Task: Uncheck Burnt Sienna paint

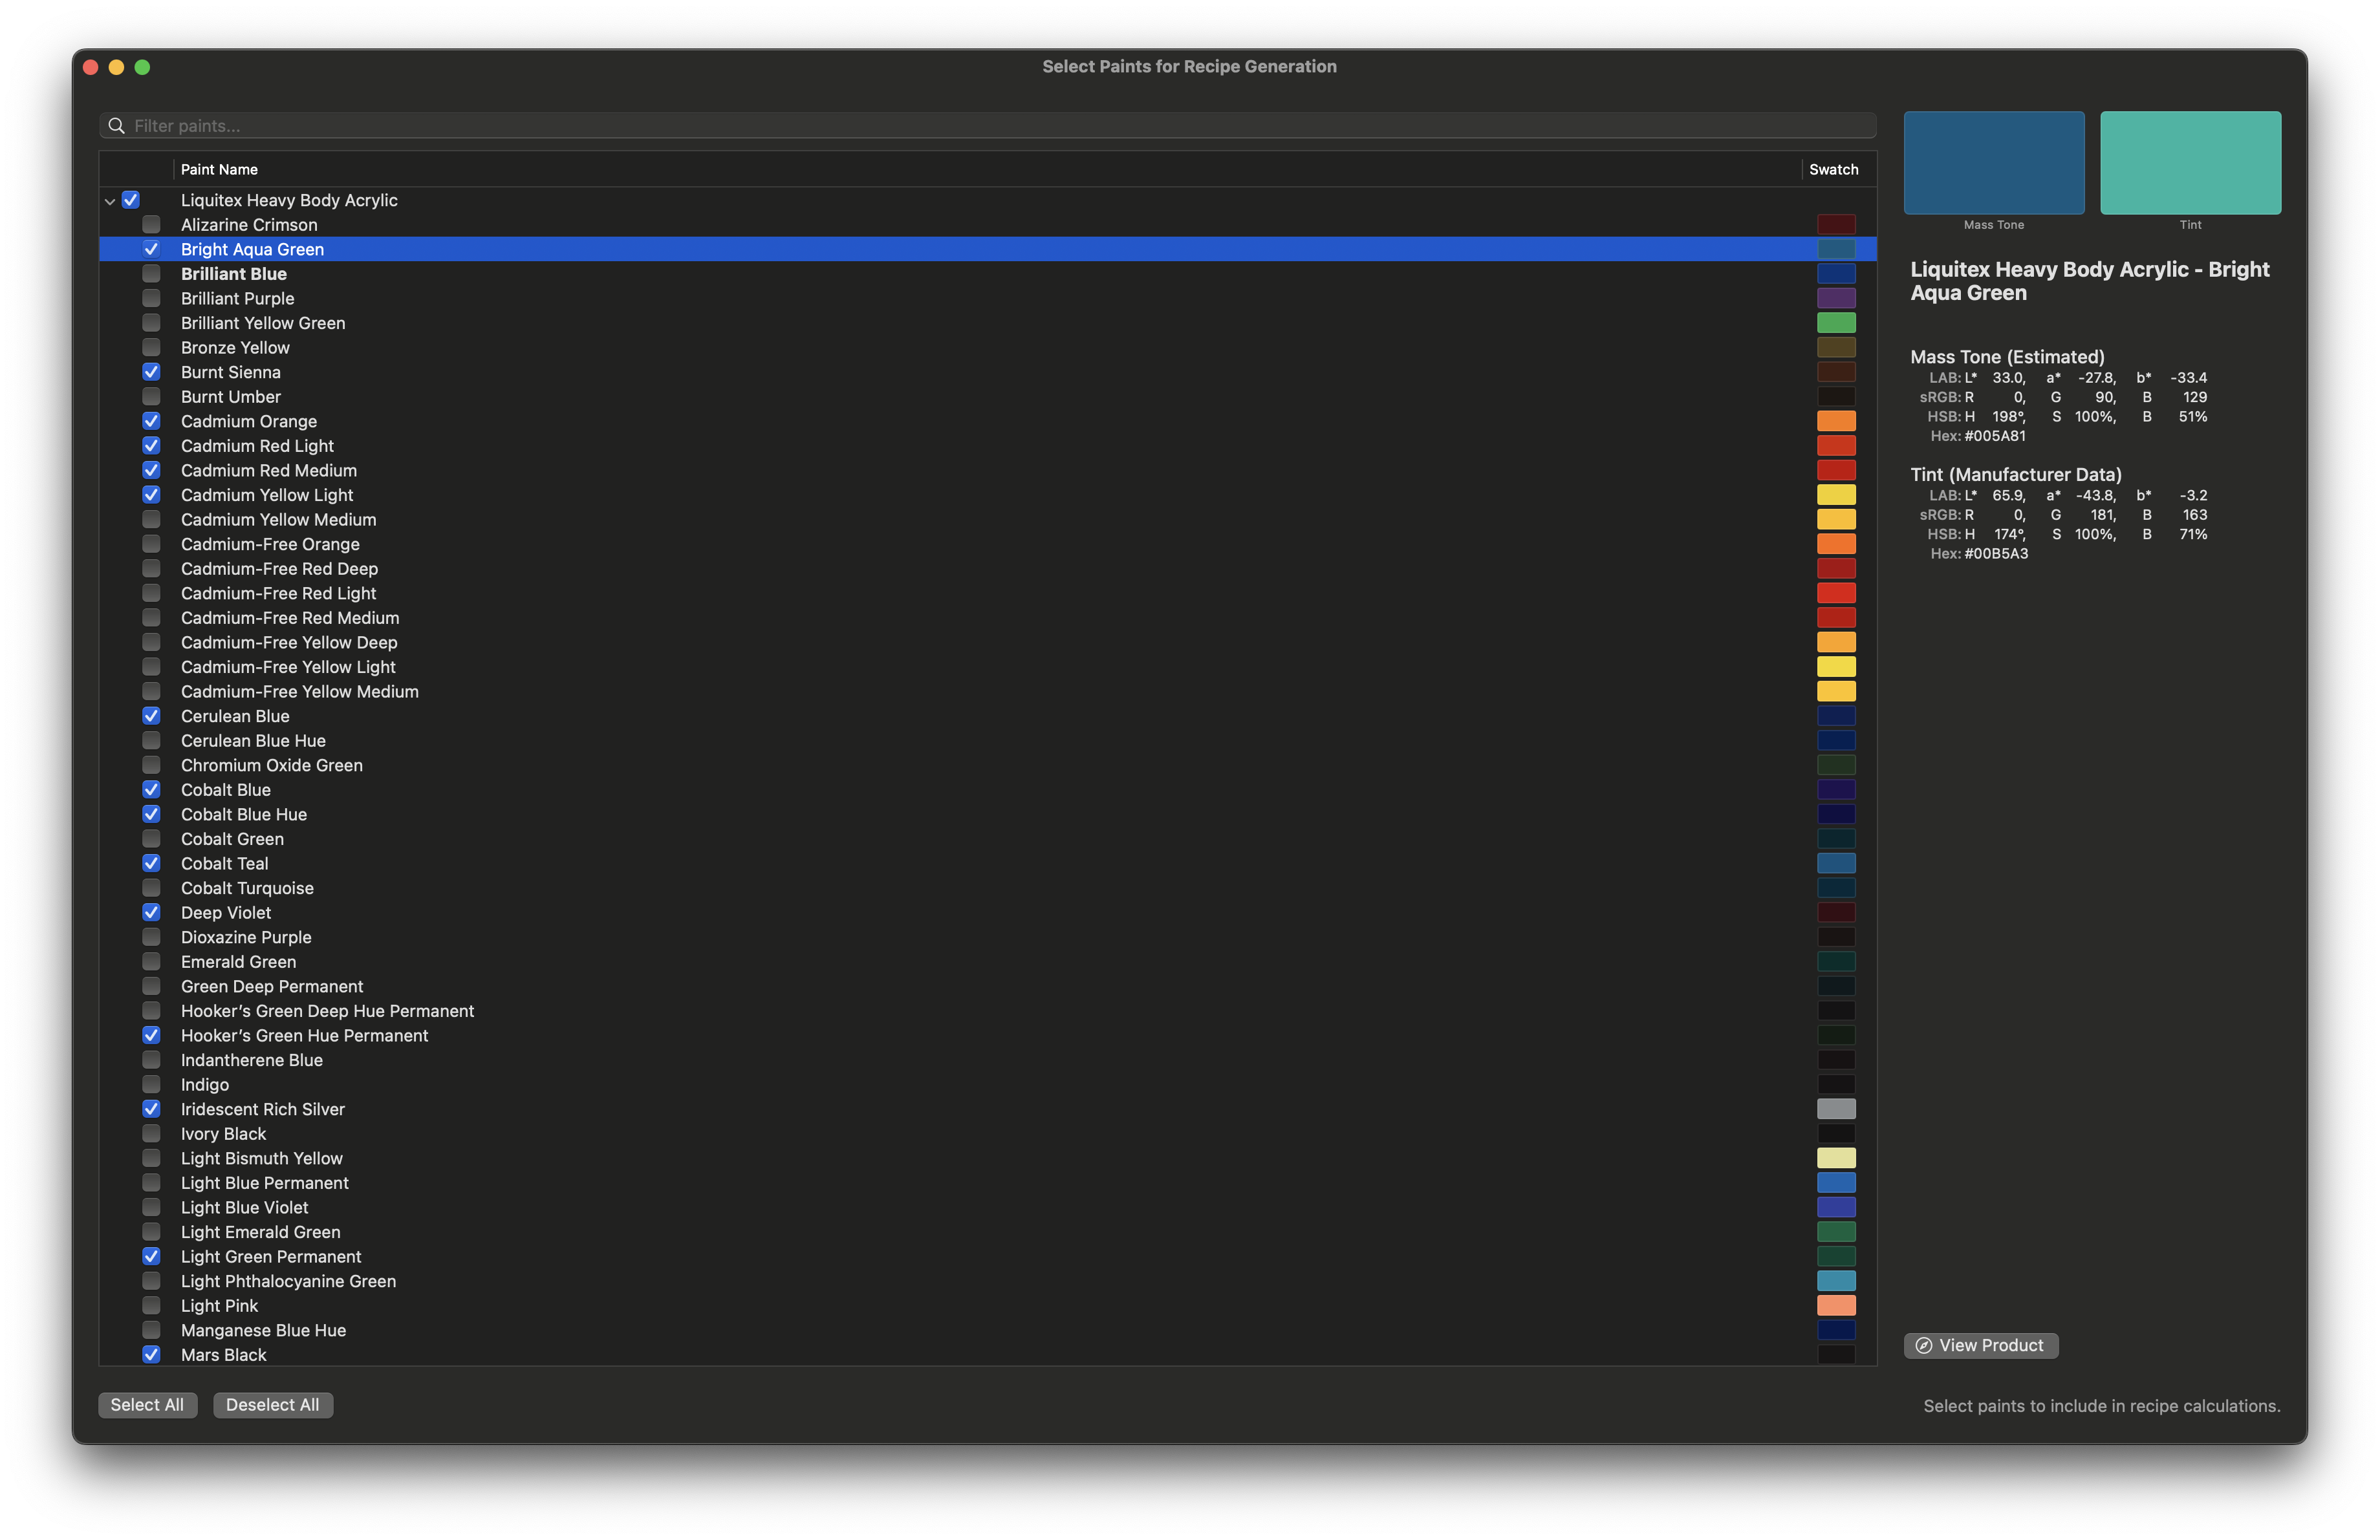Action: point(151,372)
